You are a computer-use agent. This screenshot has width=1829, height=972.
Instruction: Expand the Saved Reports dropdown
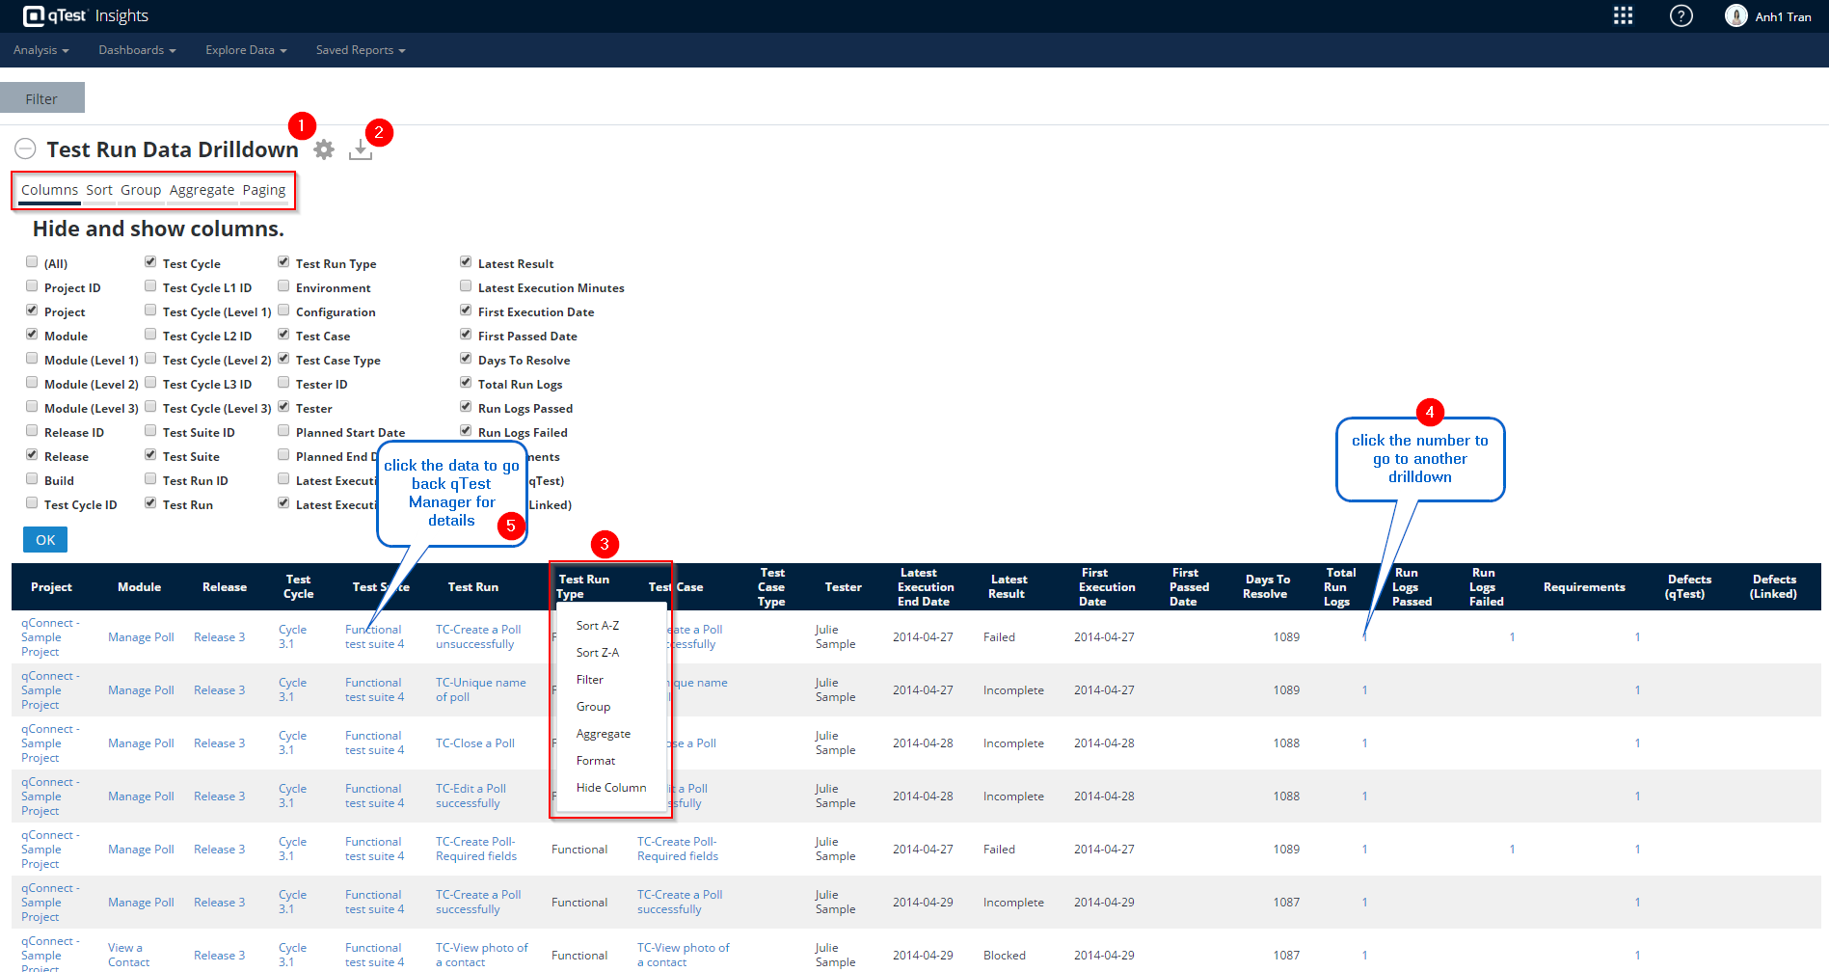[360, 50]
